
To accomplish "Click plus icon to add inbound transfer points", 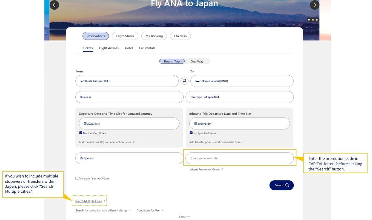I will pyautogui.click(x=244, y=142).
